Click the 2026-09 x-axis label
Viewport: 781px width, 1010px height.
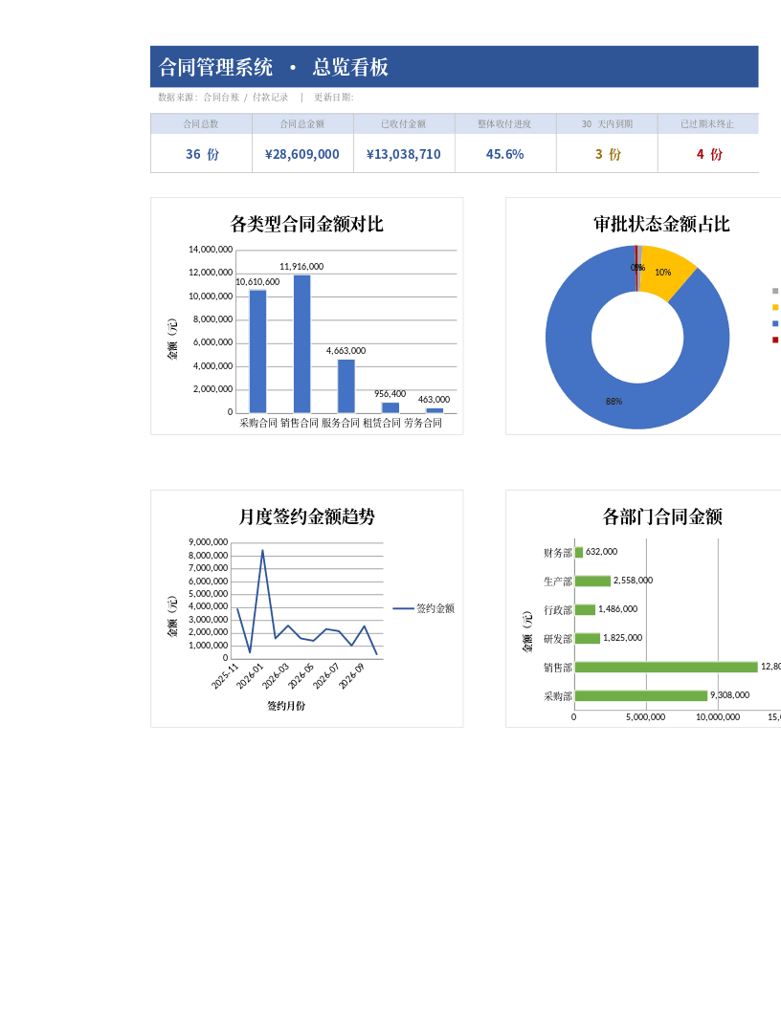pyautogui.click(x=352, y=676)
